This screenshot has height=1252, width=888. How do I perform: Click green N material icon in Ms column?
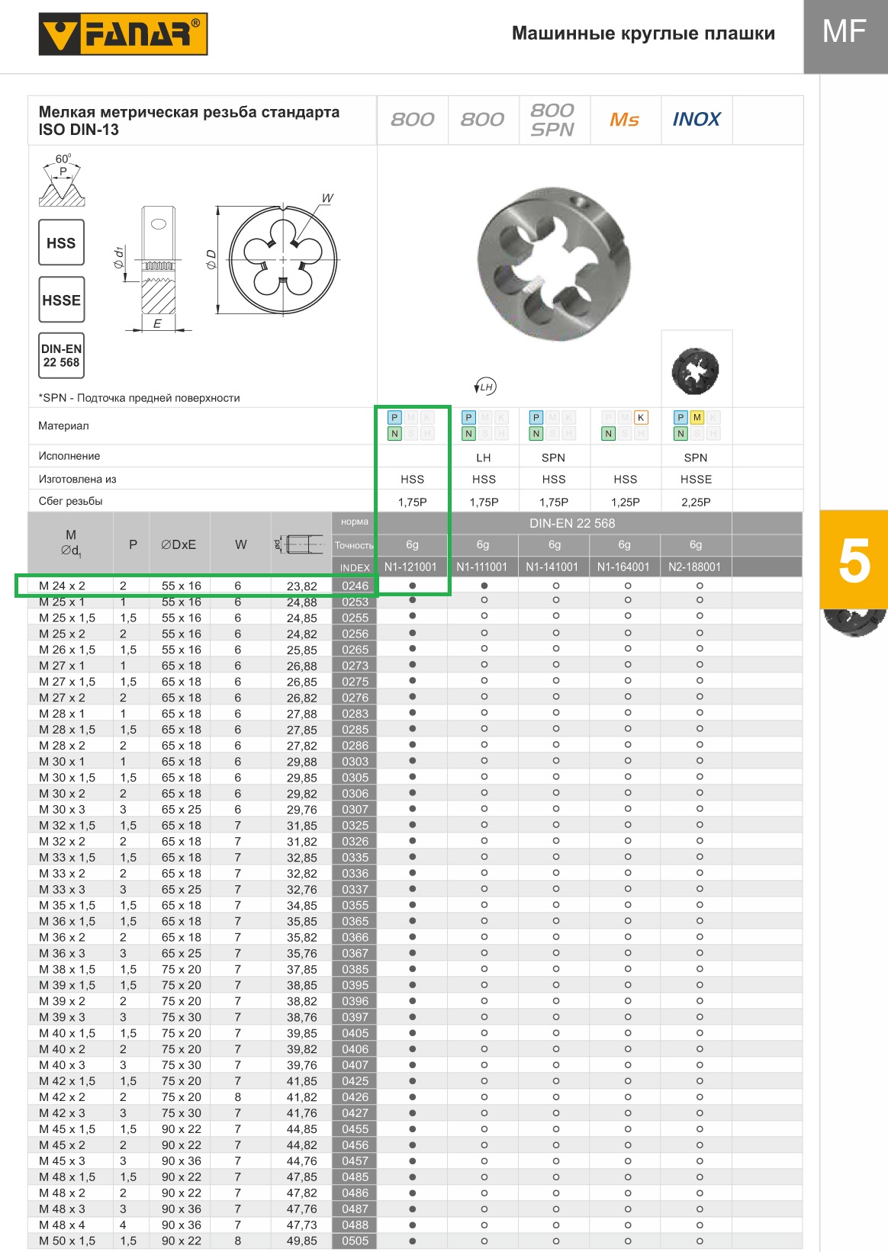608,433
